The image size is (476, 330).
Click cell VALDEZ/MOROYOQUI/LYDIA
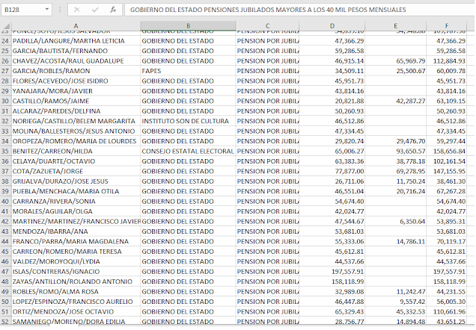[x=76, y=262]
